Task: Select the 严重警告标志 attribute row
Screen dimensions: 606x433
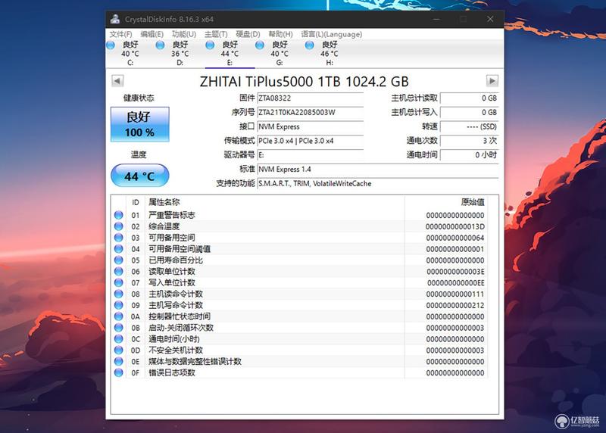Action: pos(299,215)
